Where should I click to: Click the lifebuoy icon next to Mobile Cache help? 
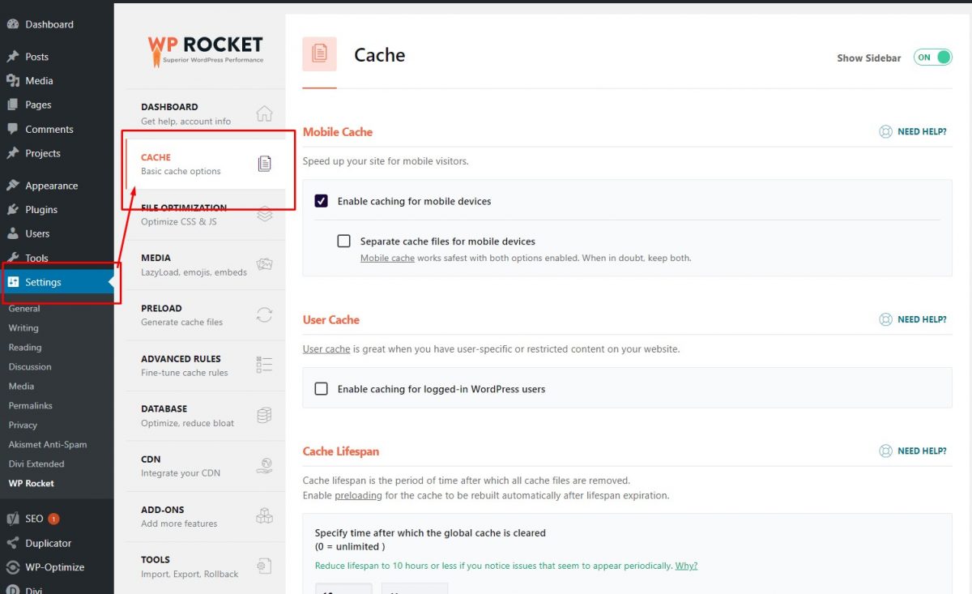885,131
